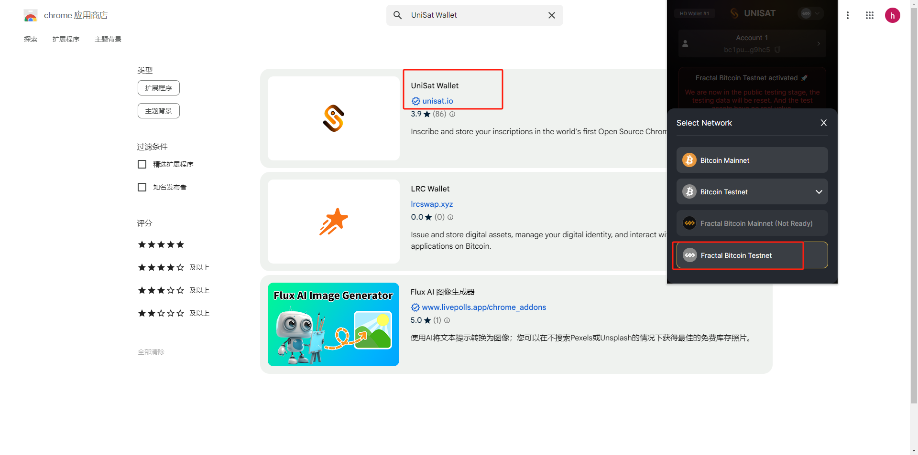
Task: Copy the bc1pu...g9hc5 address
Action: 777,49
